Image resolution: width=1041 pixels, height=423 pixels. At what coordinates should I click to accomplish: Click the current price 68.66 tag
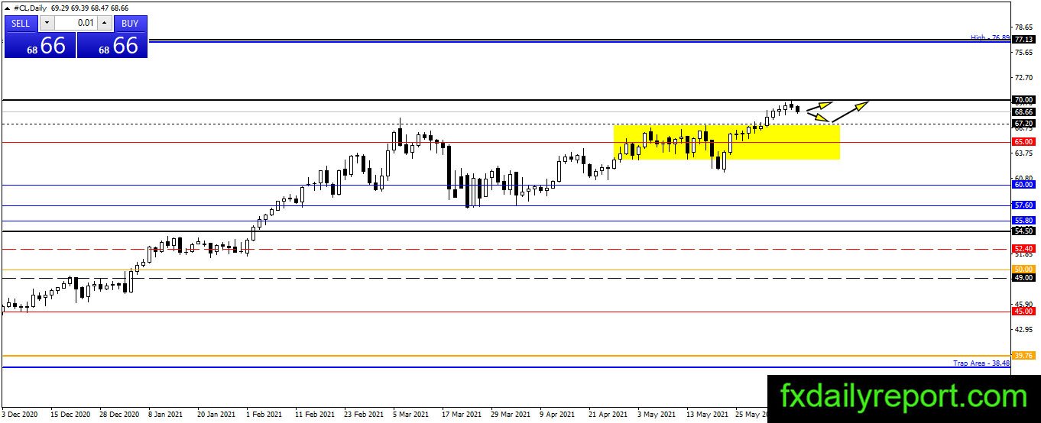click(x=1023, y=111)
